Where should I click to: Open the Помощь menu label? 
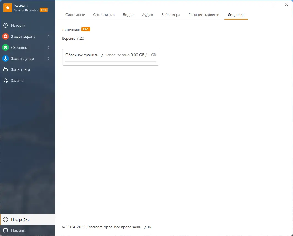18,230
